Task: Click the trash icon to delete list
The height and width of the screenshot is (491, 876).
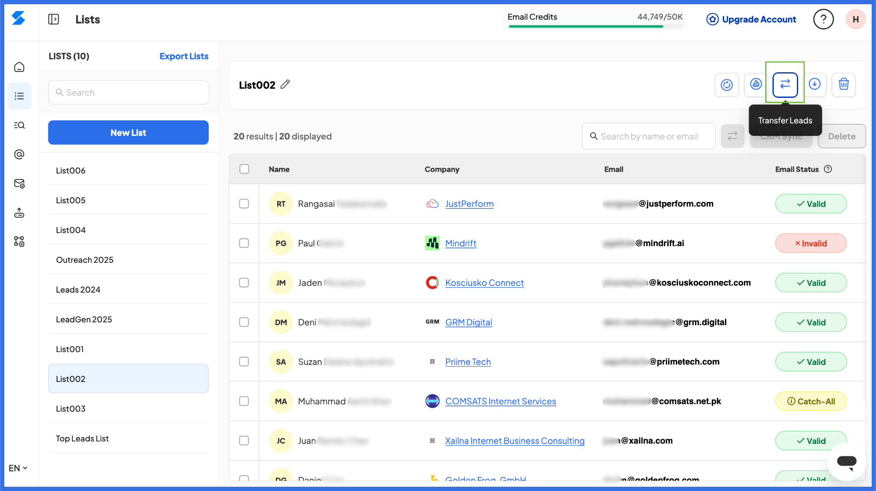Action: pyautogui.click(x=843, y=84)
